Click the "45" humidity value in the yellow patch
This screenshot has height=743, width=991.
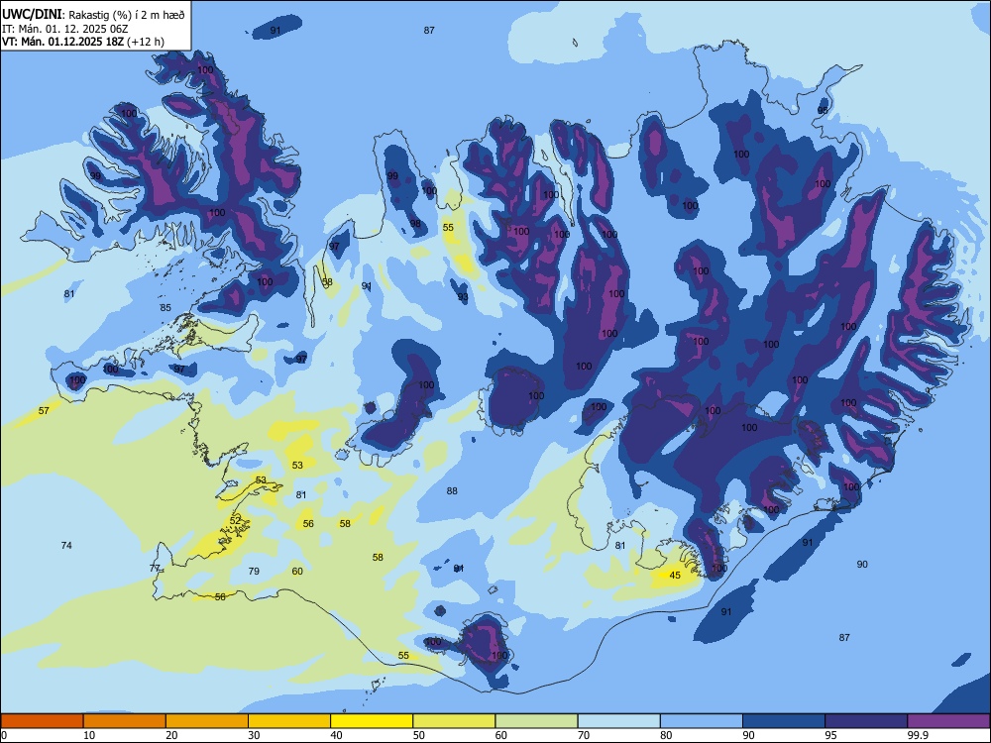click(675, 575)
